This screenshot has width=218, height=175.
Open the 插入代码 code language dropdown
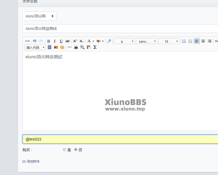[35, 47]
